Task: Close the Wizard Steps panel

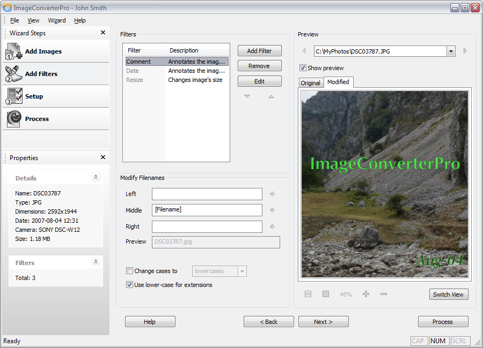Action: 103,32
